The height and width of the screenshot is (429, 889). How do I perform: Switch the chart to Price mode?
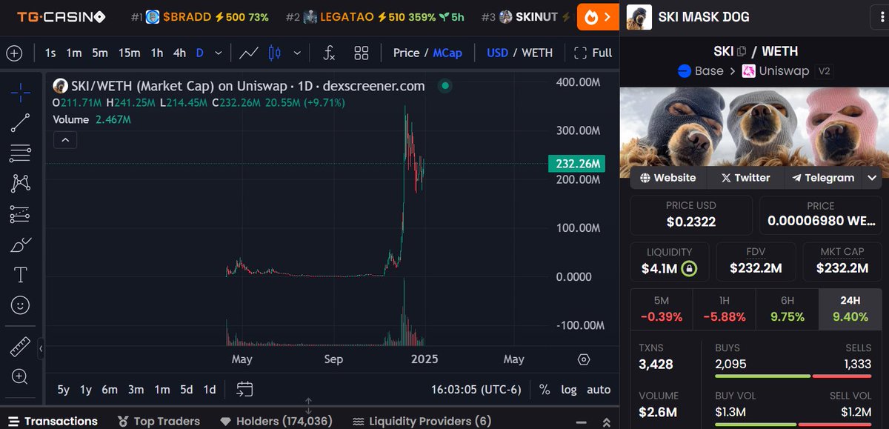[x=406, y=53]
